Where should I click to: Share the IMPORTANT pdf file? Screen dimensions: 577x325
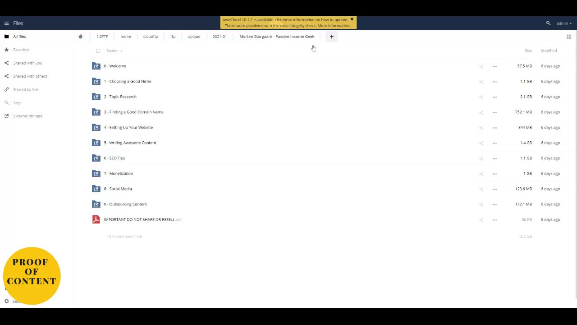click(481, 220)
